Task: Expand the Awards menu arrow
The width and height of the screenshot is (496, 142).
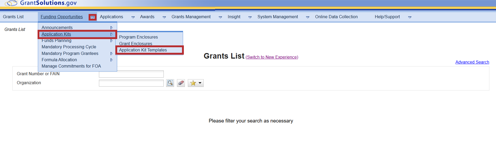Action: (x=164, y=17)
